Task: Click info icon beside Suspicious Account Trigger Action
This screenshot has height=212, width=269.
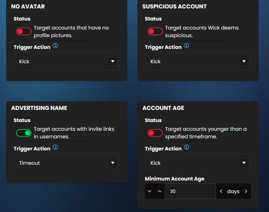Action: [187, 46]
